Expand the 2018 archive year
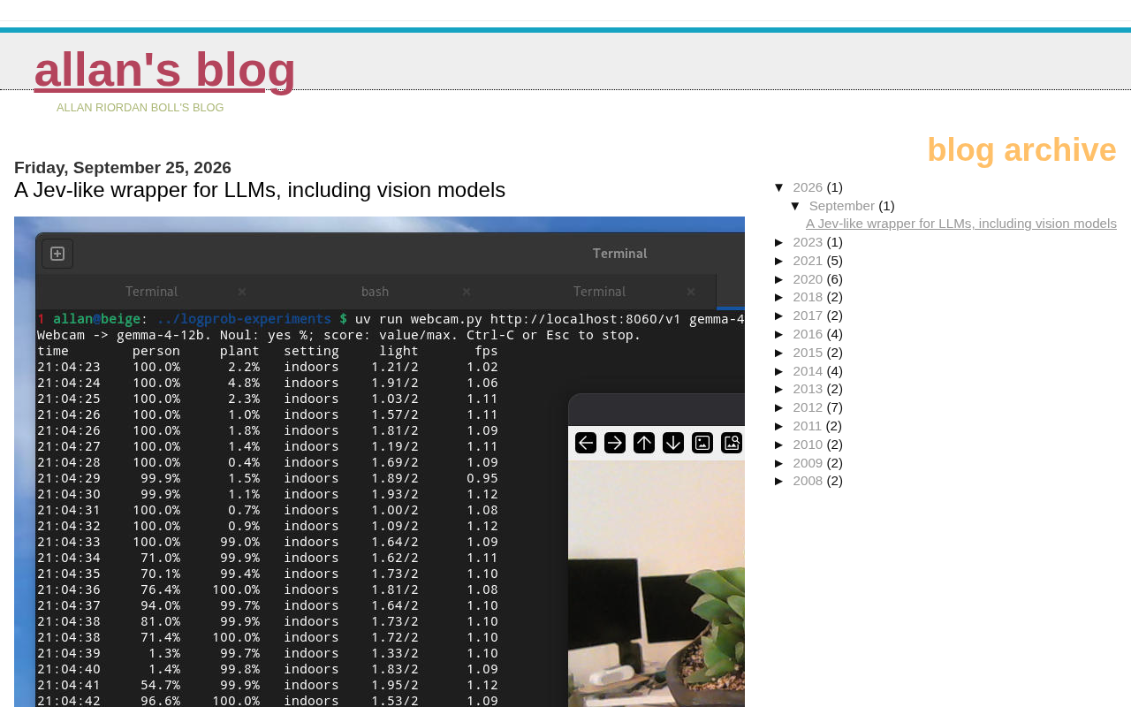Screen dimensions: 1131x707 point(779,297)
